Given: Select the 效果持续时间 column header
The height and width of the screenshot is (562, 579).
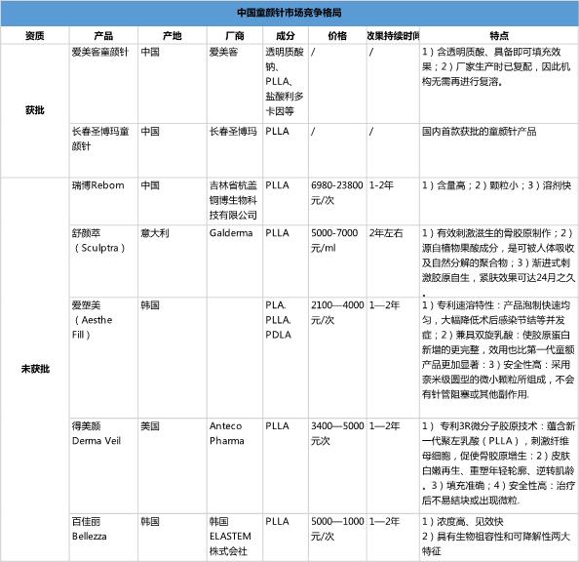Looking at the screenshot, I should pyautogui.click(x=393, y=36).
